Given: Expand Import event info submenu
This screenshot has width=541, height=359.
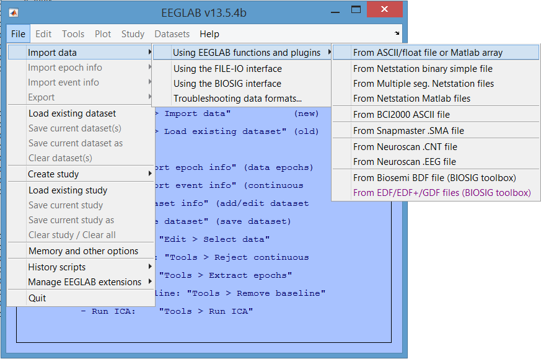Looking at the screenshot, I should (x=81, y=82).
